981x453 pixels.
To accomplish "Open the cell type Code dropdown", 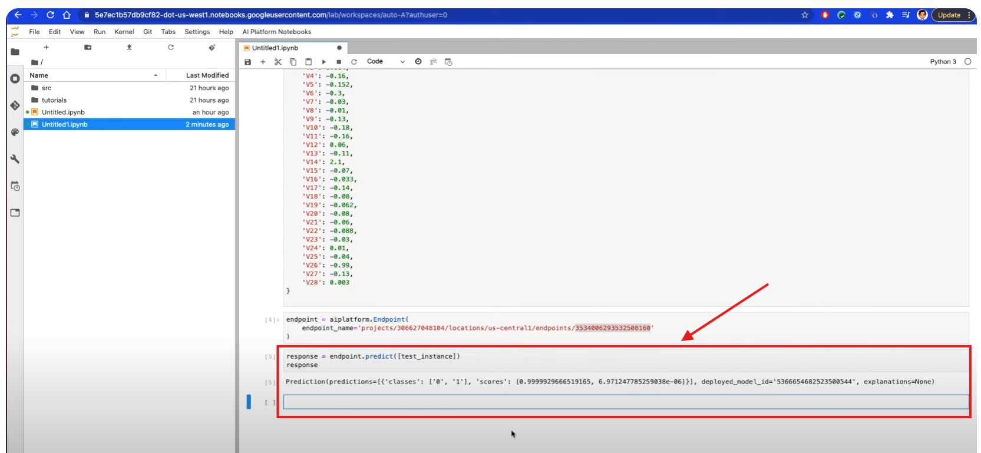I will [x=385, y=62].
